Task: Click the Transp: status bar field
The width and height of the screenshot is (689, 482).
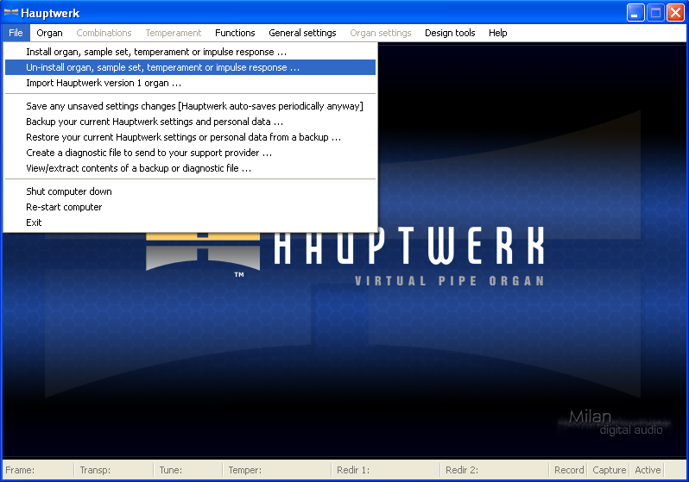Action: pos(114,470)
